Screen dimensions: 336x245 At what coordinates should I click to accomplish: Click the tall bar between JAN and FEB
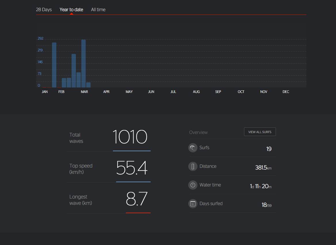54,65
